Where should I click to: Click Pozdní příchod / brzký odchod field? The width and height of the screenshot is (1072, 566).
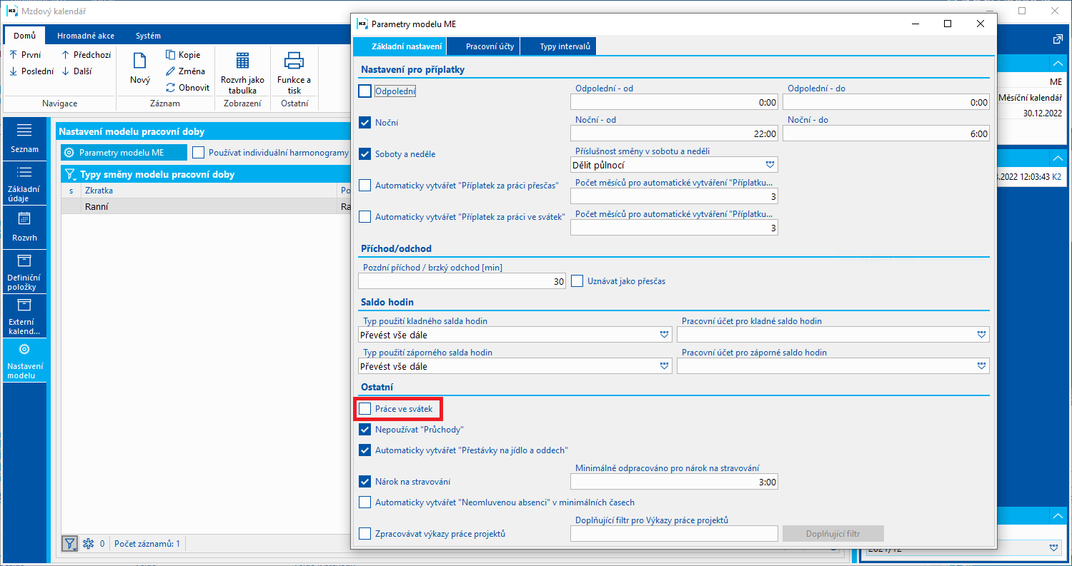click(x=462, y=281)
